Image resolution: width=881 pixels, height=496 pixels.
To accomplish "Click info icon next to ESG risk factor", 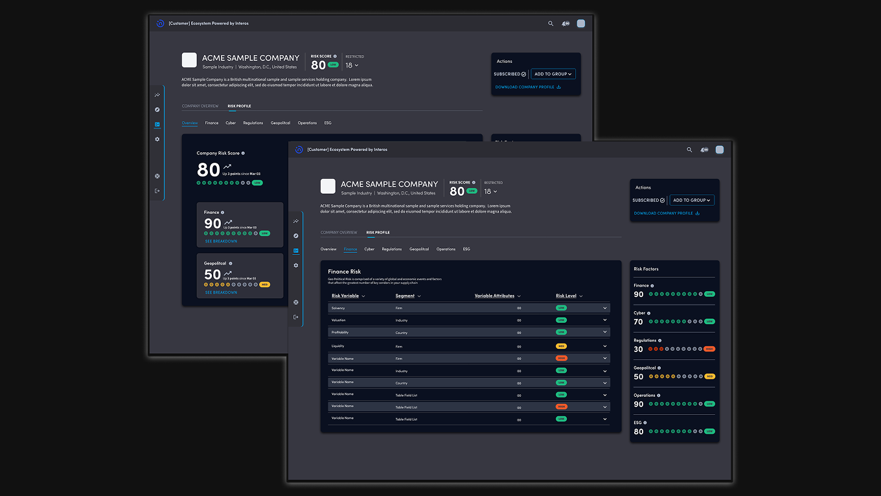I will tap(645, 423).
